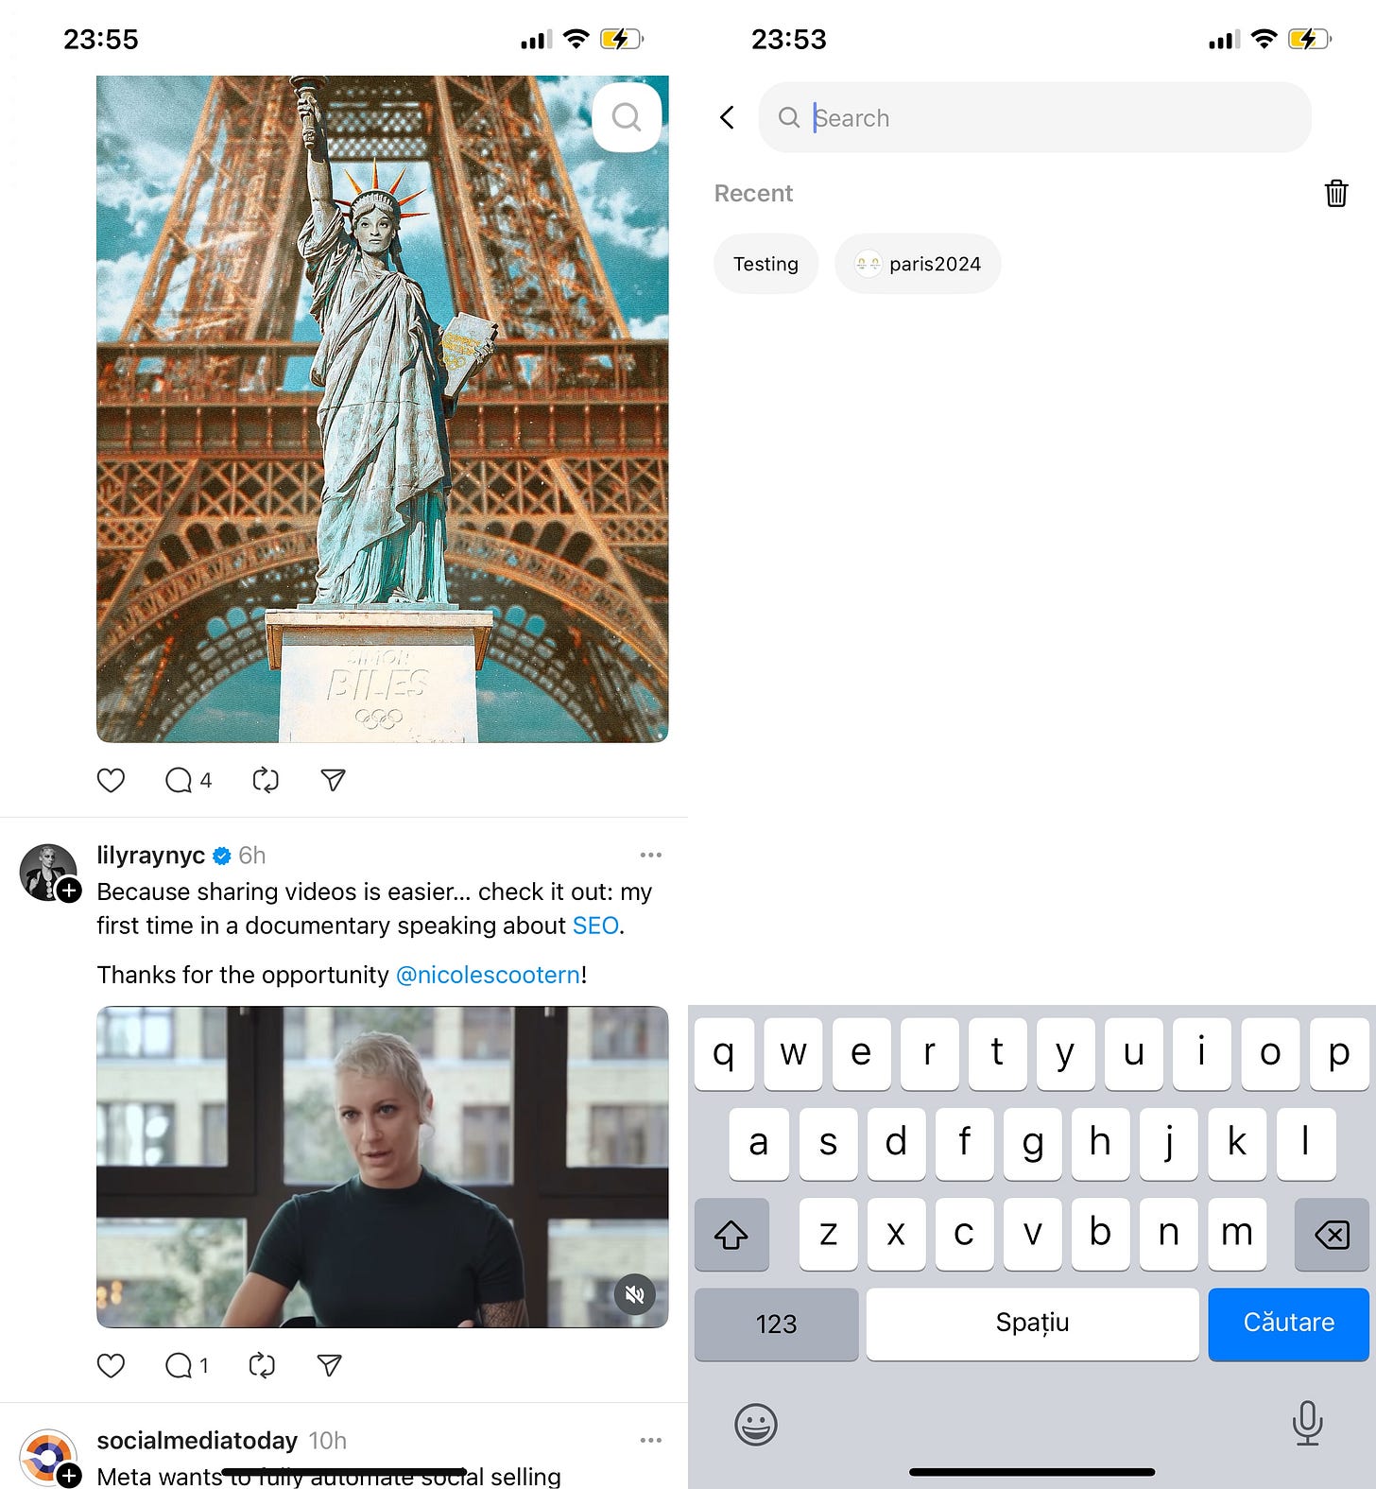Image resolution: width=1376 pixels, height=1489 pixels.
Task: Select recent search 'Testing'
Action: pyautogui.click(x=766, y=264)
